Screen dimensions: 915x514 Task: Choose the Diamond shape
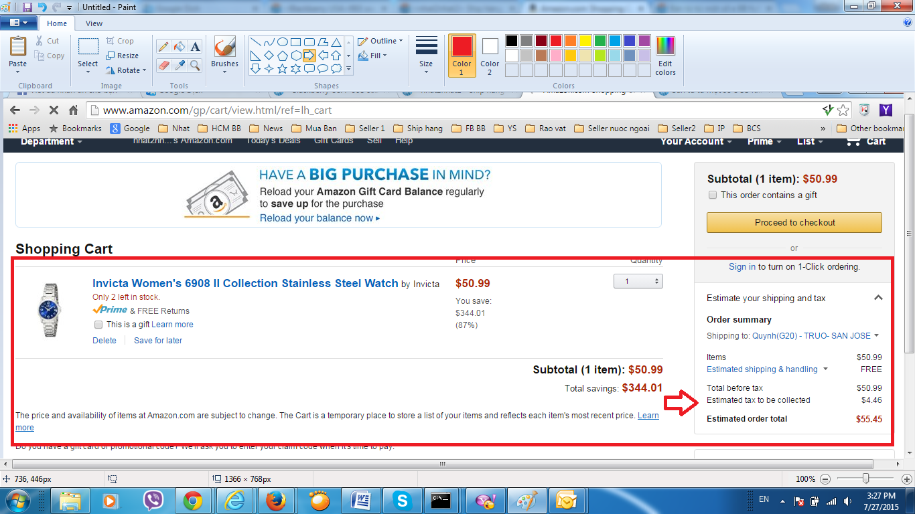pos(269,55)
